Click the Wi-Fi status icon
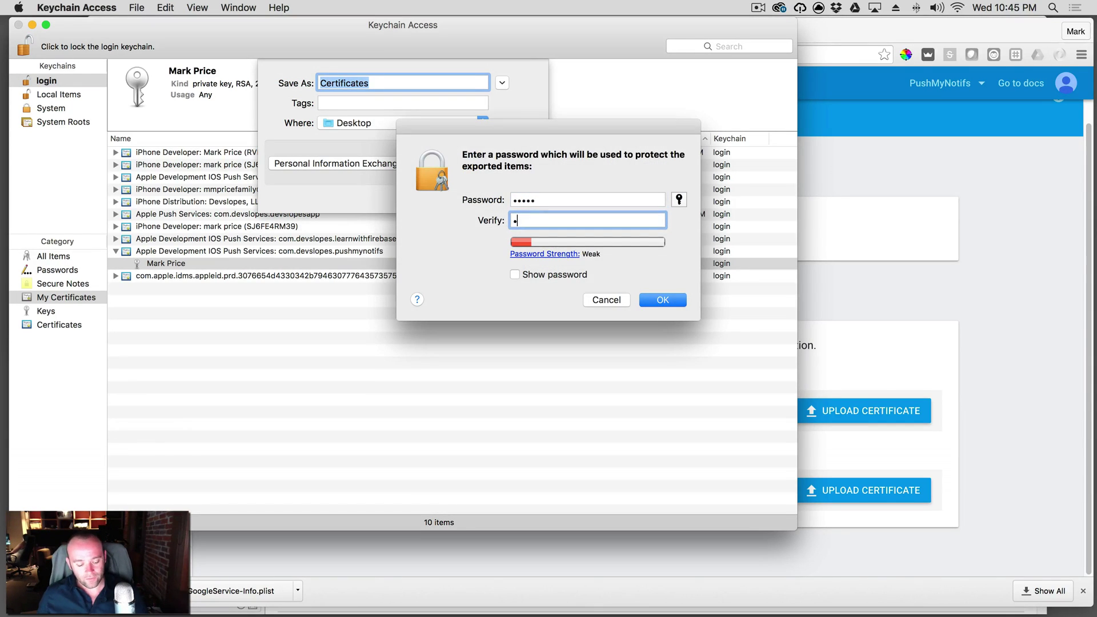This screenshot has width=1097, height=617. click(x=958, y=7)
